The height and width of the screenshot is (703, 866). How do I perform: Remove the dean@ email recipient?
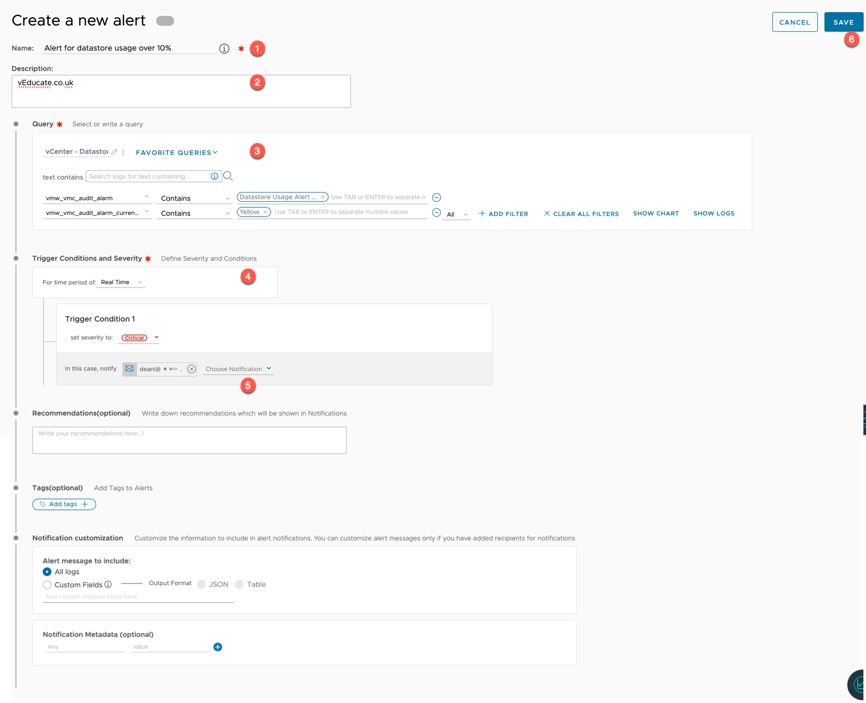click(x=192, y=369)
